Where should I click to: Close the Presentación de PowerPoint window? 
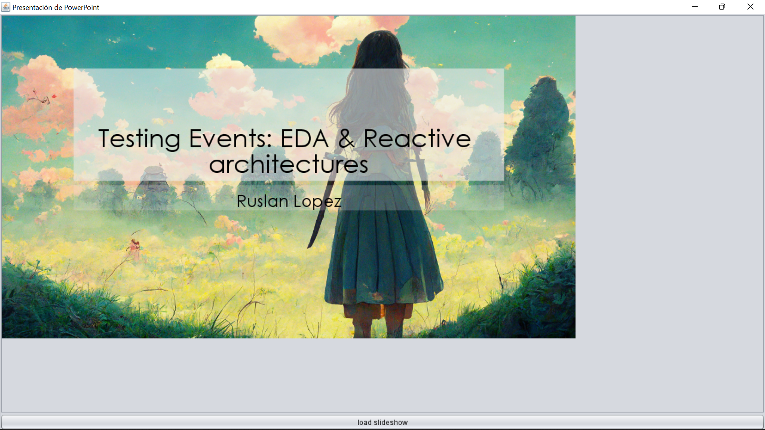tap(750, 7)
